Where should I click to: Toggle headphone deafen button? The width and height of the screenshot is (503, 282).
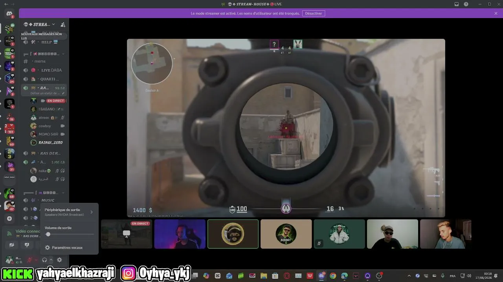pos(44,260)
